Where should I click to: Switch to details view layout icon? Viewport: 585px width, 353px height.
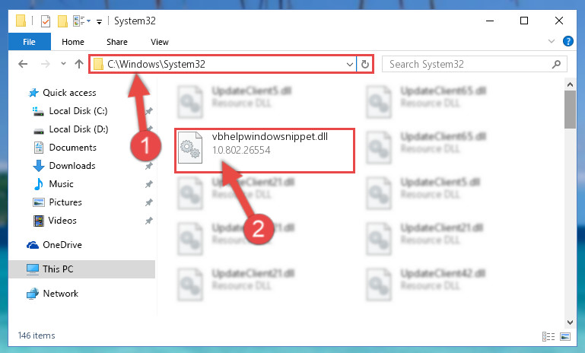coord(548,336)
